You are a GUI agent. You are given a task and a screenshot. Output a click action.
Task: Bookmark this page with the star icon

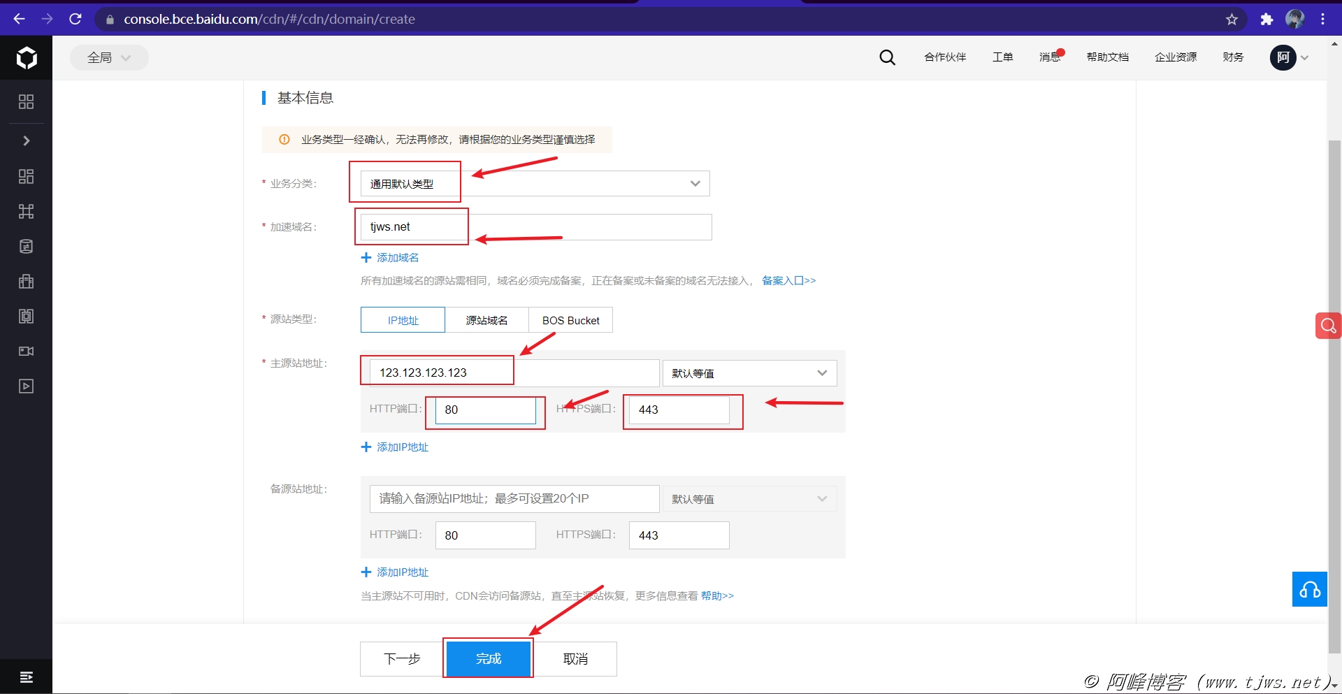(1232, 20)
